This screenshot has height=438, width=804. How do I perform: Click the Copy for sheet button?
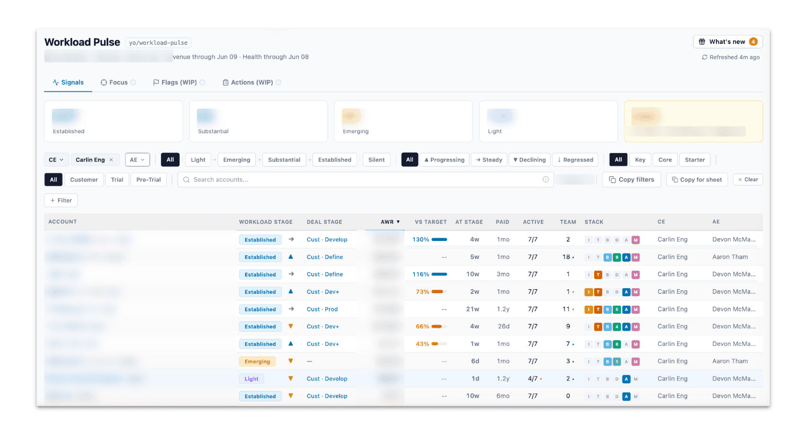[x=697, y=180]
